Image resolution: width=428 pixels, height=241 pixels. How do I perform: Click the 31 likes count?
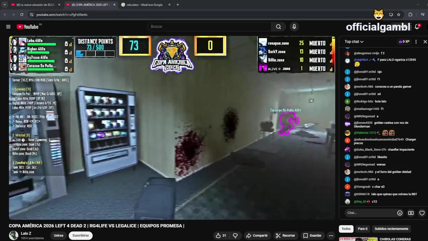click(x=224, y=236)
